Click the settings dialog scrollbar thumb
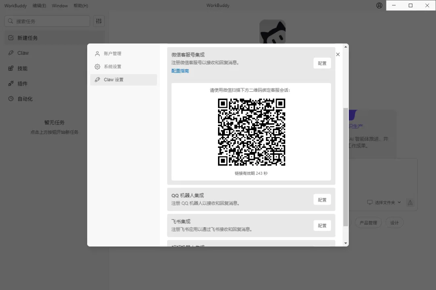Image resolution: width=436 pixels, height=290 pixels. [x=346, y=167]
